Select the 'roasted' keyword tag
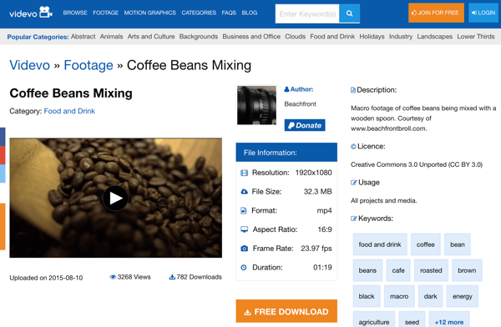Viewport: 501px width, 327px height. click(431, 270)
